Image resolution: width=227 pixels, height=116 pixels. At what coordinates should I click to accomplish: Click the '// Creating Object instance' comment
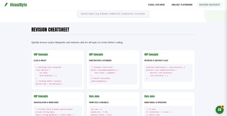[x=48, y=81]
